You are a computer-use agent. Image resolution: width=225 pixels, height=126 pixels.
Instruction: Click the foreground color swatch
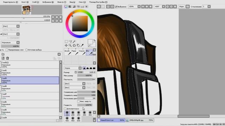pos(90,42)
